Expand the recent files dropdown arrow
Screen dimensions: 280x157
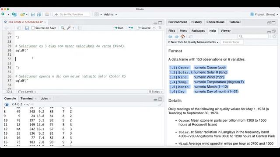(27, 14)
